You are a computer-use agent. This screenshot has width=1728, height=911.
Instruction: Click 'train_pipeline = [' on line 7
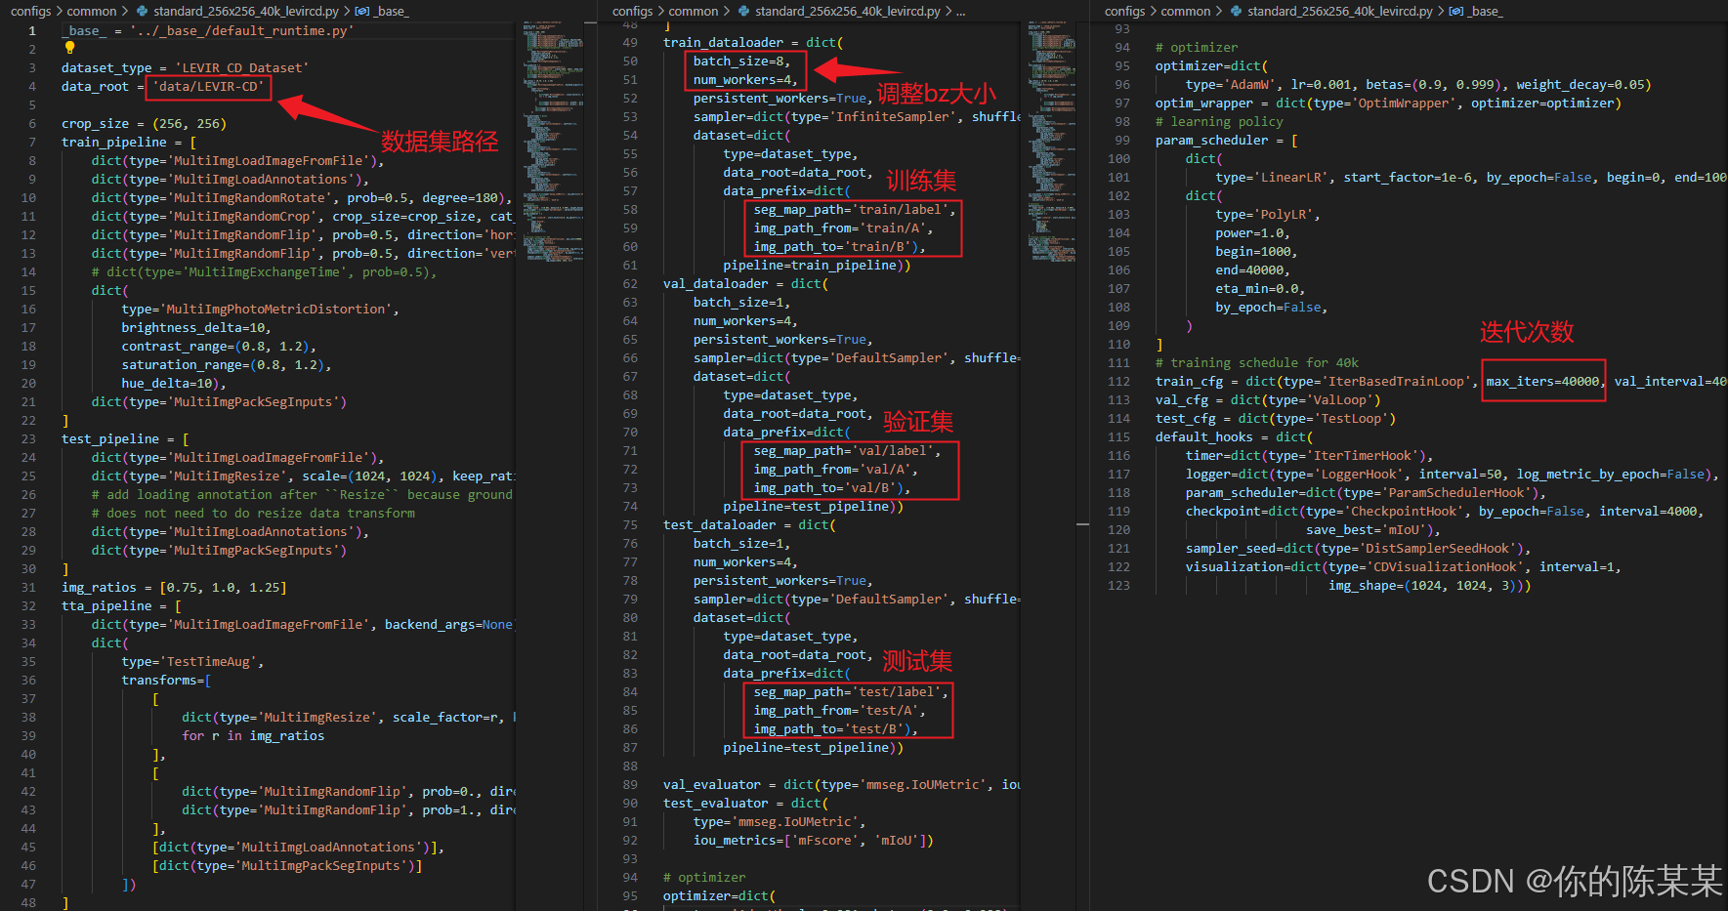(129, 143)
